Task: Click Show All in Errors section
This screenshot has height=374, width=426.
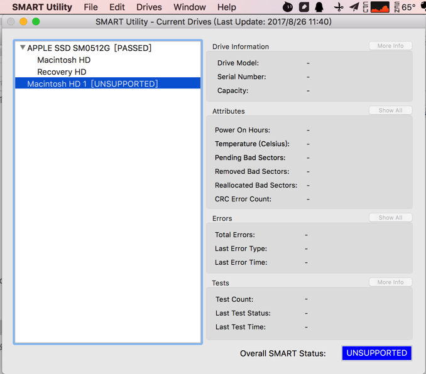Action: click(390, 218)
